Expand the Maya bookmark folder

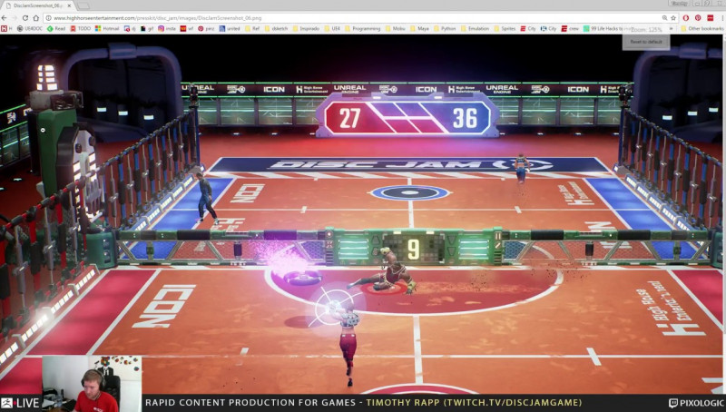pos(419,29)
